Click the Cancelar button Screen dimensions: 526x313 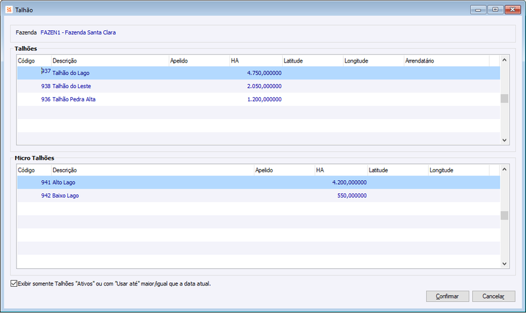(x=494, y=296)
